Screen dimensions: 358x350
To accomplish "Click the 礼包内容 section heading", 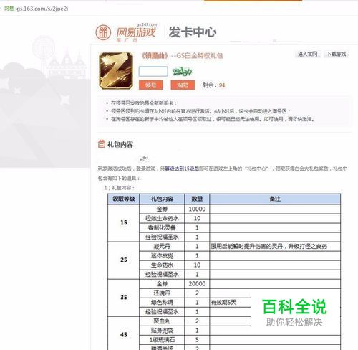I will 120,144.
